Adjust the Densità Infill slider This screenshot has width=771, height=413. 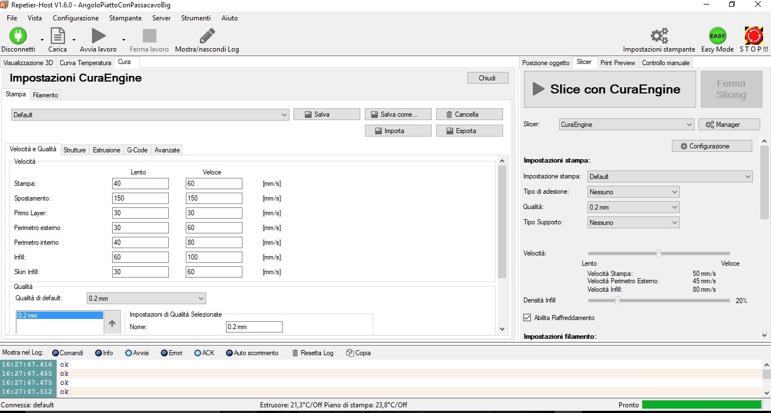617,300
